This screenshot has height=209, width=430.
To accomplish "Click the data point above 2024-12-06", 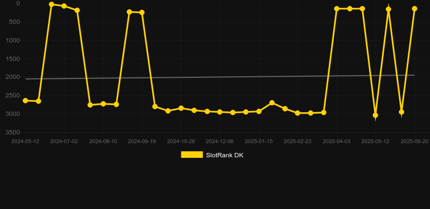I will click(x=220, y=112).
